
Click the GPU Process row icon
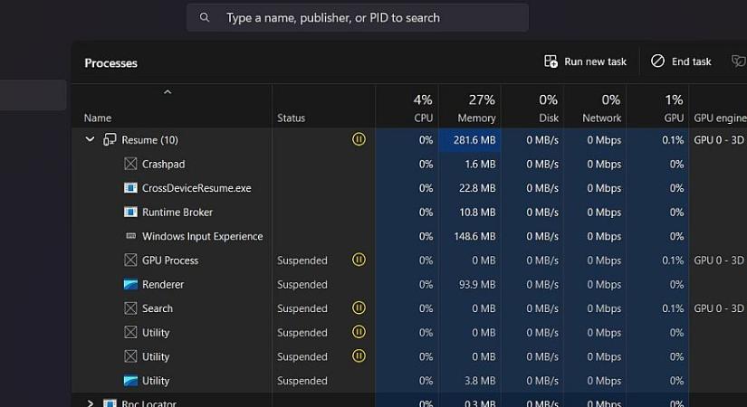(x=130, y=260)
